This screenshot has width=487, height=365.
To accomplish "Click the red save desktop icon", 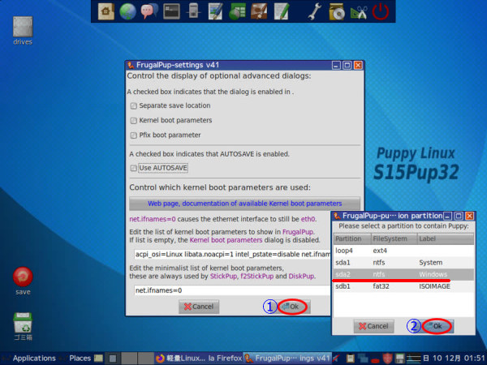I will [x=23, y=281].
